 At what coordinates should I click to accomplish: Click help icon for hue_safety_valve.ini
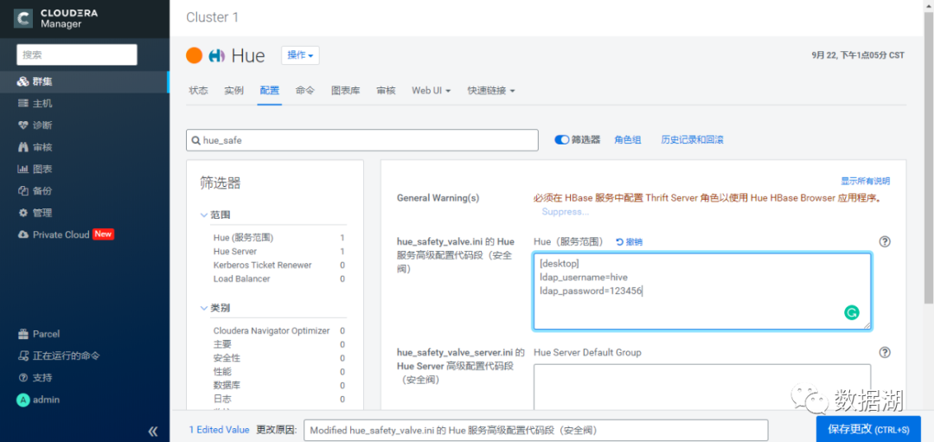pyautogui.click(x=885, y=241)
